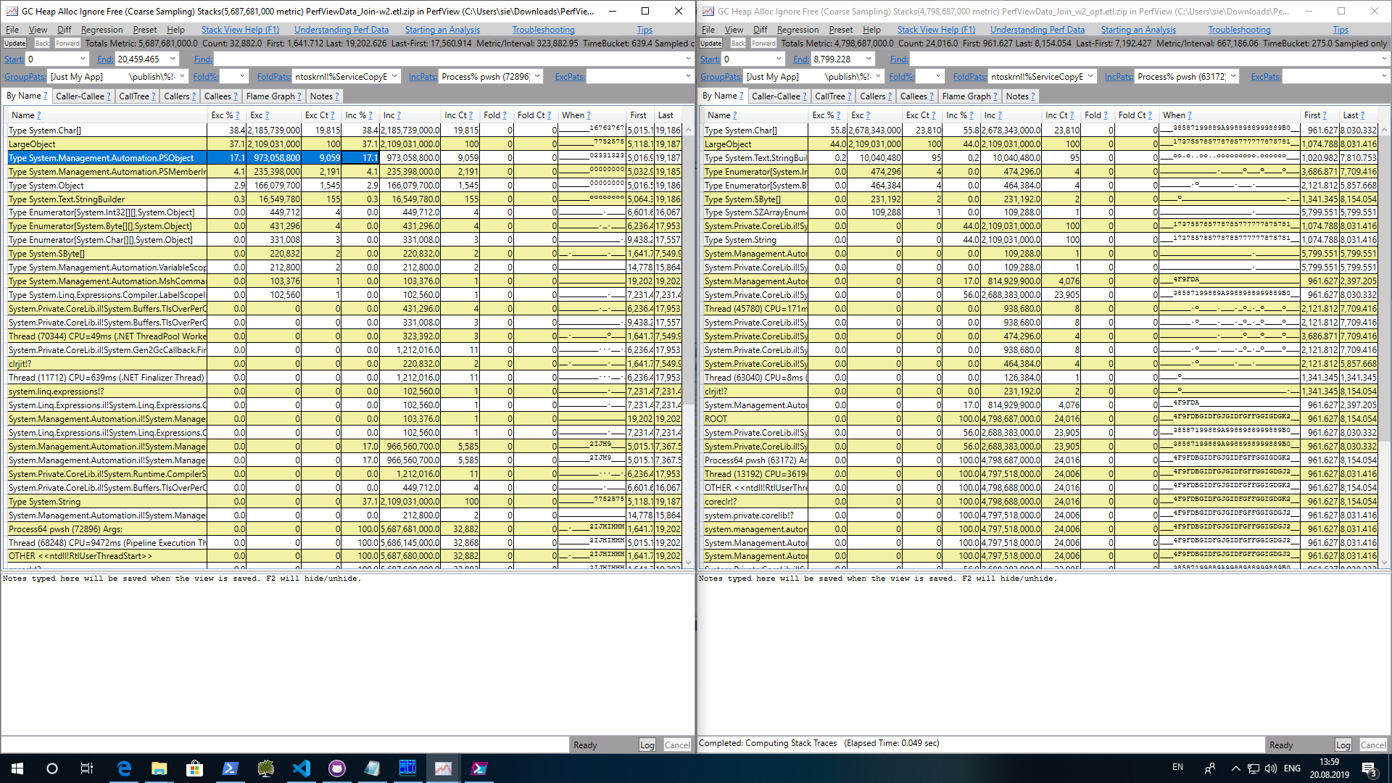Click the Update button in the left window

pyautogui.click(x=15, y=43)
